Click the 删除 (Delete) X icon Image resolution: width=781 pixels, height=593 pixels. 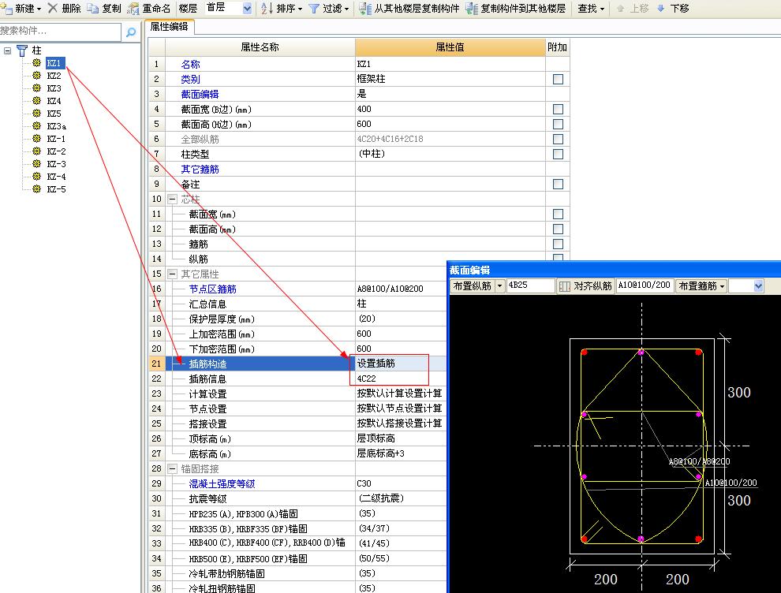(x=52, y=8)
